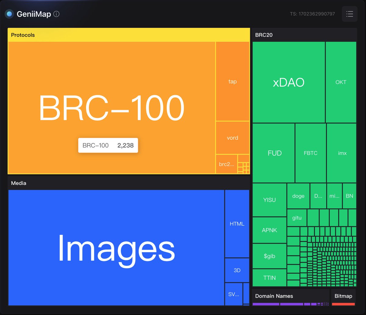
Task: Select the tap protocol block
Action: click(232, 81)
